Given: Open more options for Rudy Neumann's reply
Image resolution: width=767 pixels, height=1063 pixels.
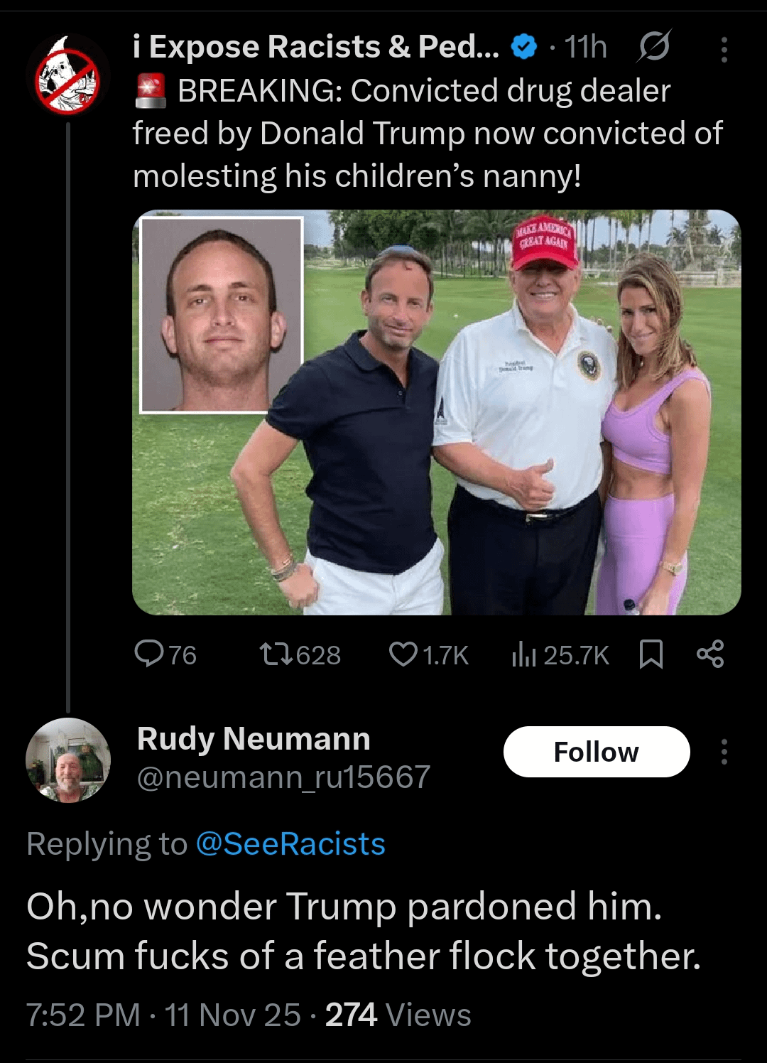Looking at the screenshot, I should pyautogui.click(x=724, y=751).
